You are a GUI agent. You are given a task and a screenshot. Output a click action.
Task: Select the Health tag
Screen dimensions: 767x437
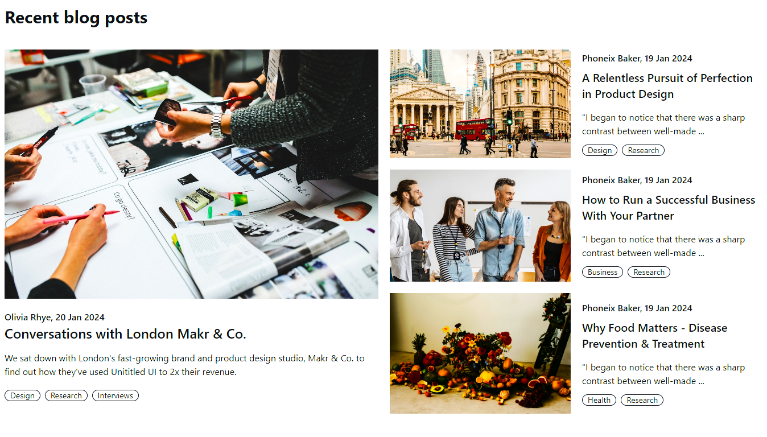599,400
